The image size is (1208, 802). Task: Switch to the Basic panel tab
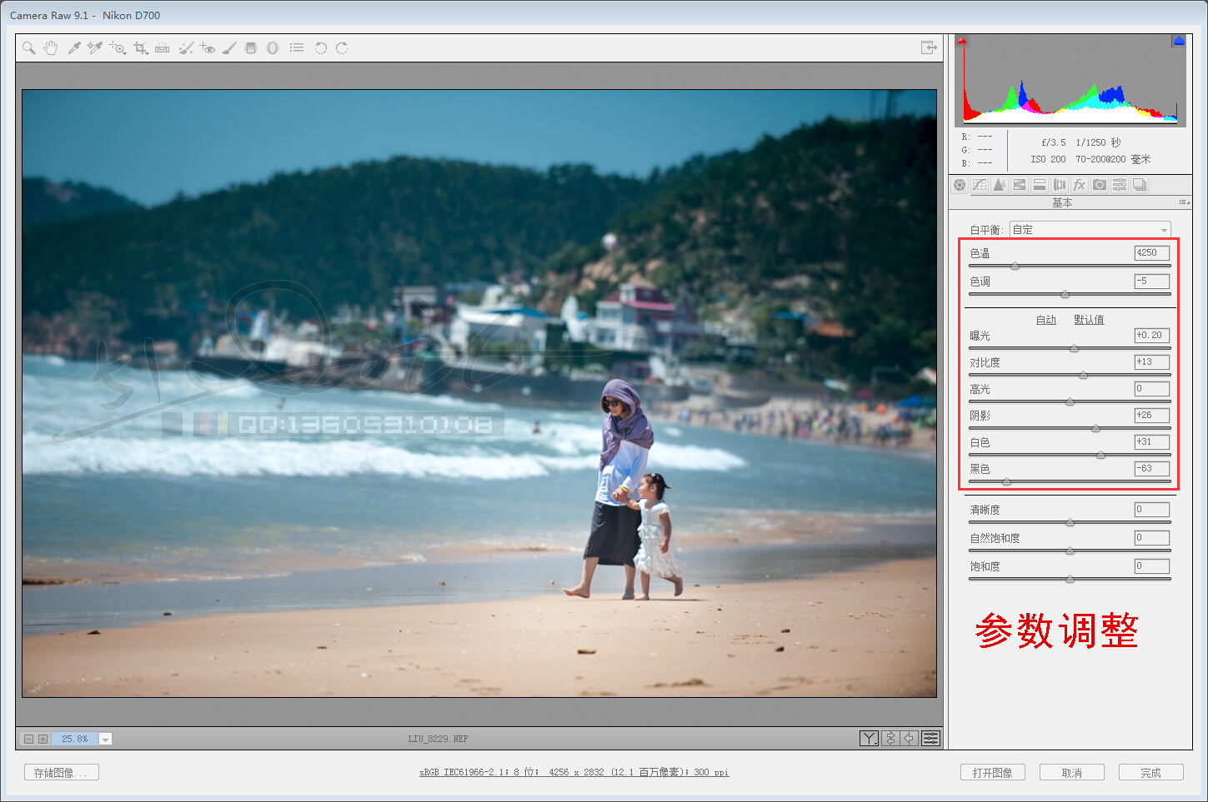tap(960, 185)
